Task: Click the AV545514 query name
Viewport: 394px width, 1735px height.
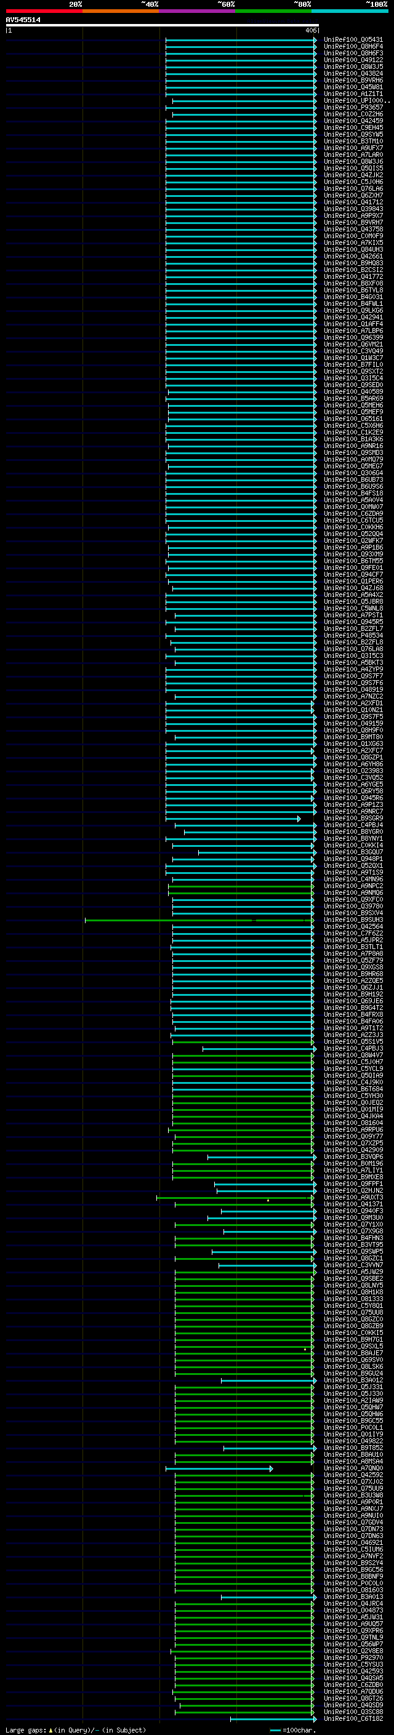Action: click(x=23, y=20)
